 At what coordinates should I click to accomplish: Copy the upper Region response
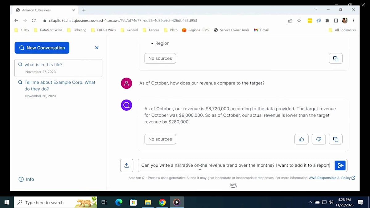tap(336, 59)
